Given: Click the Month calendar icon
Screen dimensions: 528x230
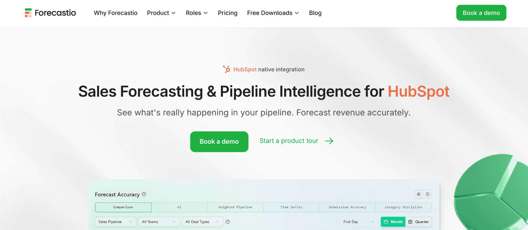Looking at the screenshot, I should 386,222.
